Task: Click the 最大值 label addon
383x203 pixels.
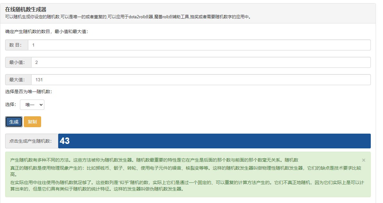Action: pyautogui.click(x=18, y=80)
